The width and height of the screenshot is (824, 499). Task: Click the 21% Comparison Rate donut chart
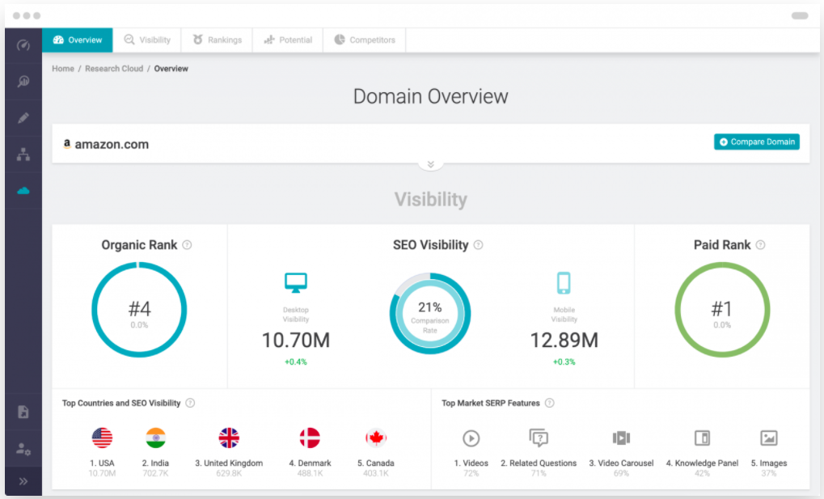[430, 314]
